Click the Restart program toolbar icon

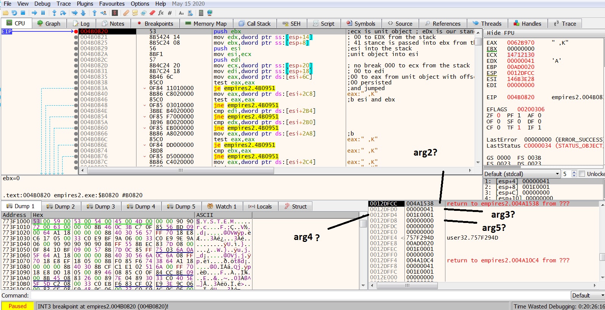[x=14, y=13]
